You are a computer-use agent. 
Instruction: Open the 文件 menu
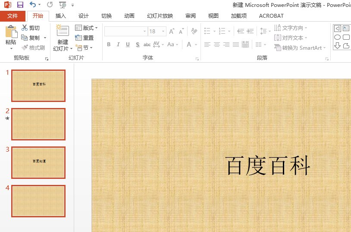pyautogui.click(x=13, y=16)
